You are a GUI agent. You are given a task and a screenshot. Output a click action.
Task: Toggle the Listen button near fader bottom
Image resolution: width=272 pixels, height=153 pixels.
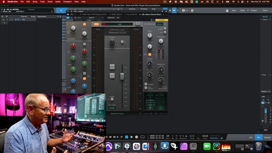[x=112, y=99]
